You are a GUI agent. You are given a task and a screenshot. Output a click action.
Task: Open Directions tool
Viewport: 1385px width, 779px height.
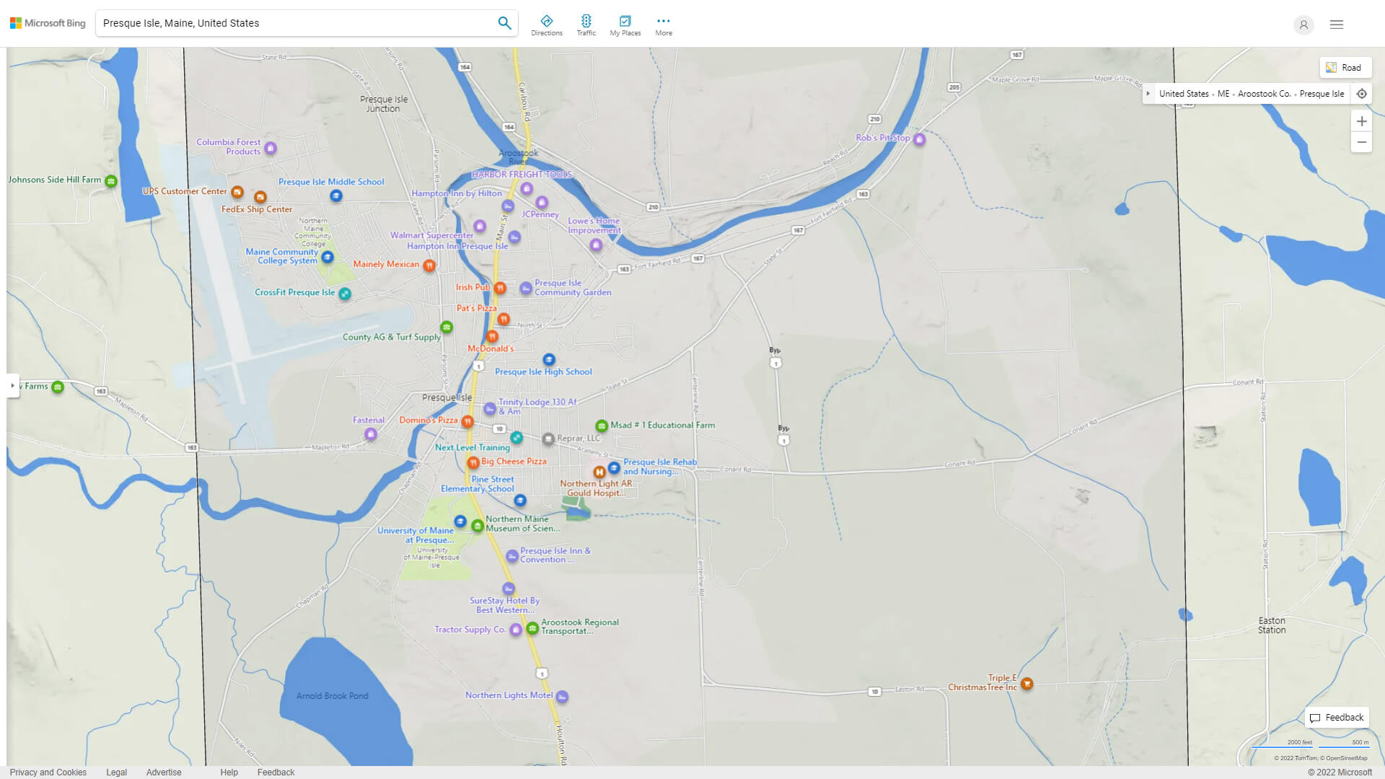[x=546, y=25]
